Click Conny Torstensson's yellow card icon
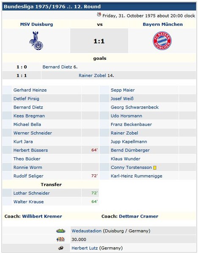The image size is (198, 254). point(155,167)
